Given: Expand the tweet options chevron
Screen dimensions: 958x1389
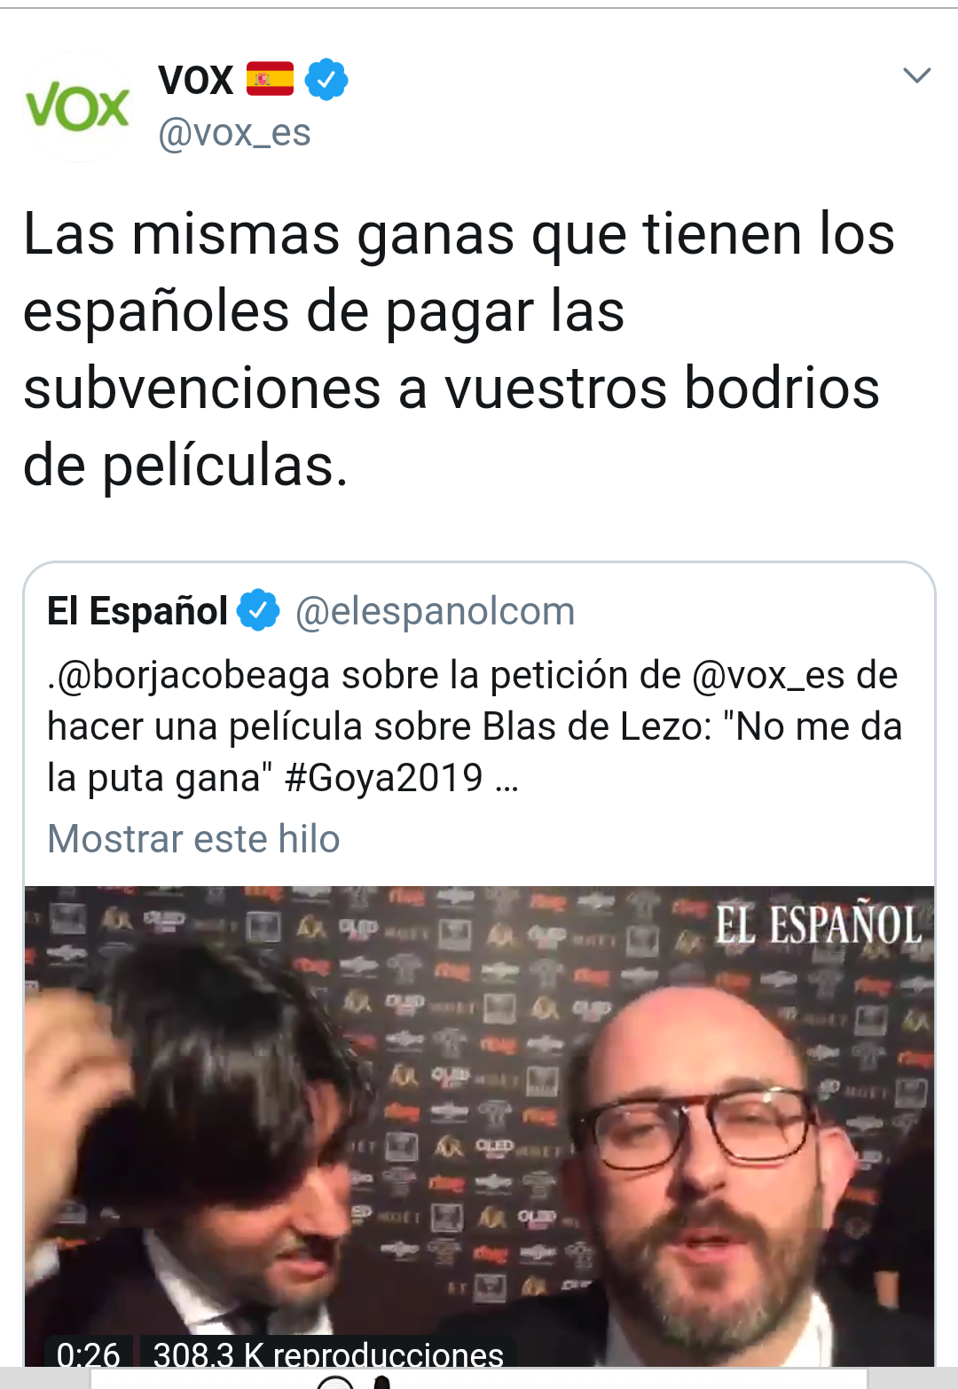Looking at the screenshot, I should click(x=916, y=75).
